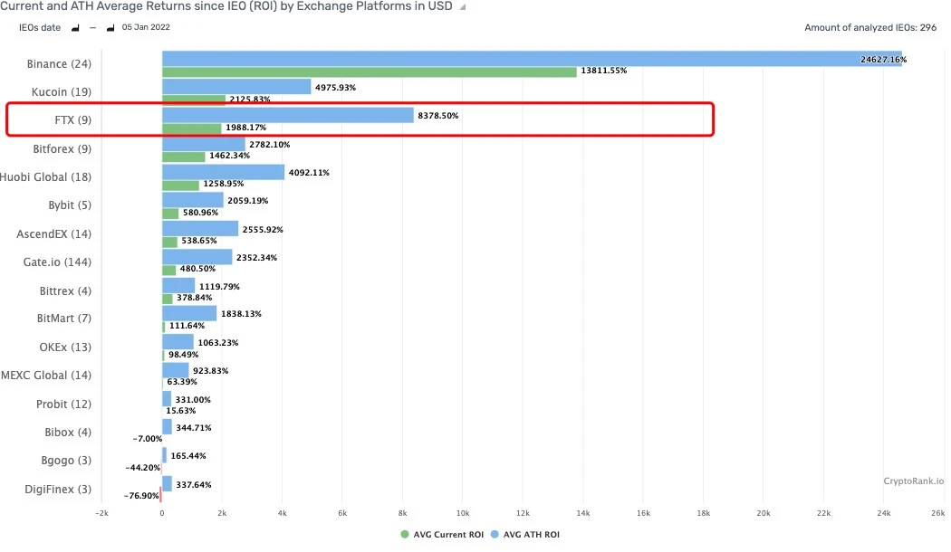Select the FTX blue ATH ROI bar
Image resolution: width=951 pixels, height=552 pixels.
point(287,115)
